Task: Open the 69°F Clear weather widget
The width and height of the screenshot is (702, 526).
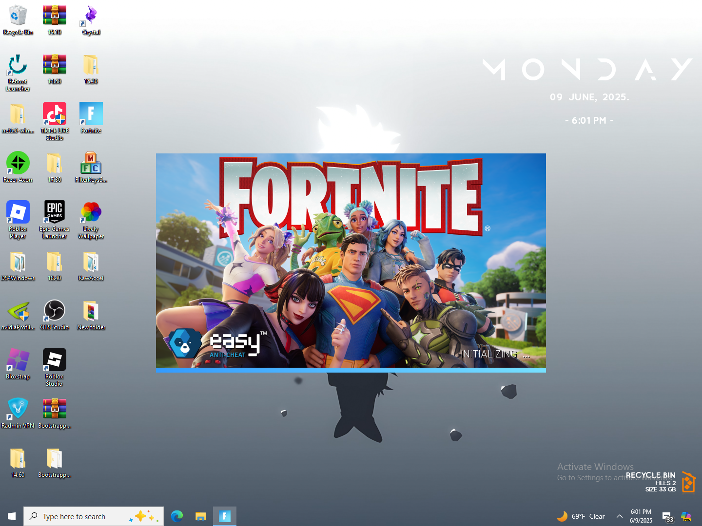Action: click(580, 516)
